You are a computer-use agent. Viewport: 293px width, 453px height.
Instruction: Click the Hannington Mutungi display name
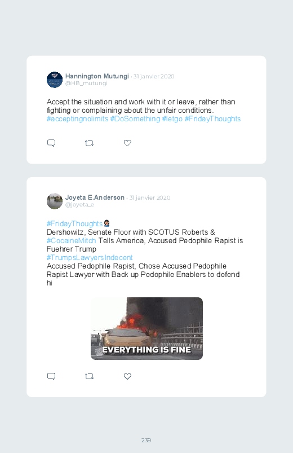click(97, 76)
